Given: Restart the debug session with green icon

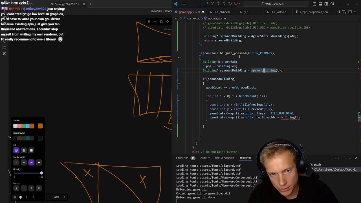Looking at the screenshot, I should point(230,3).
